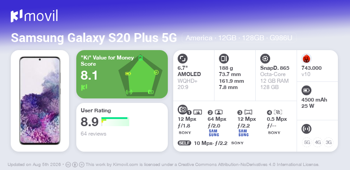Click the SELF selfie camera badge
350x170 pixels.
point(184,143)
